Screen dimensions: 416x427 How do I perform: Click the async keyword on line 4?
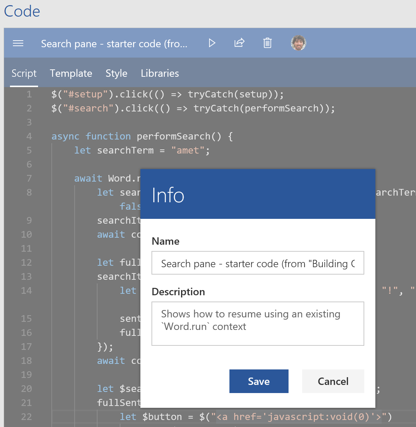click(x=65, y=136)
